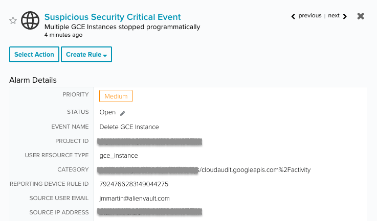The height and width of the screenshot is (221, 377).
Task: Click the right chevron arrow
Action: [x=345, y=16]
